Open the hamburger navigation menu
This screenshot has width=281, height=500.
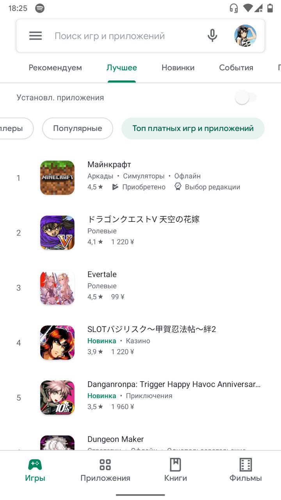tap(36, 36)
